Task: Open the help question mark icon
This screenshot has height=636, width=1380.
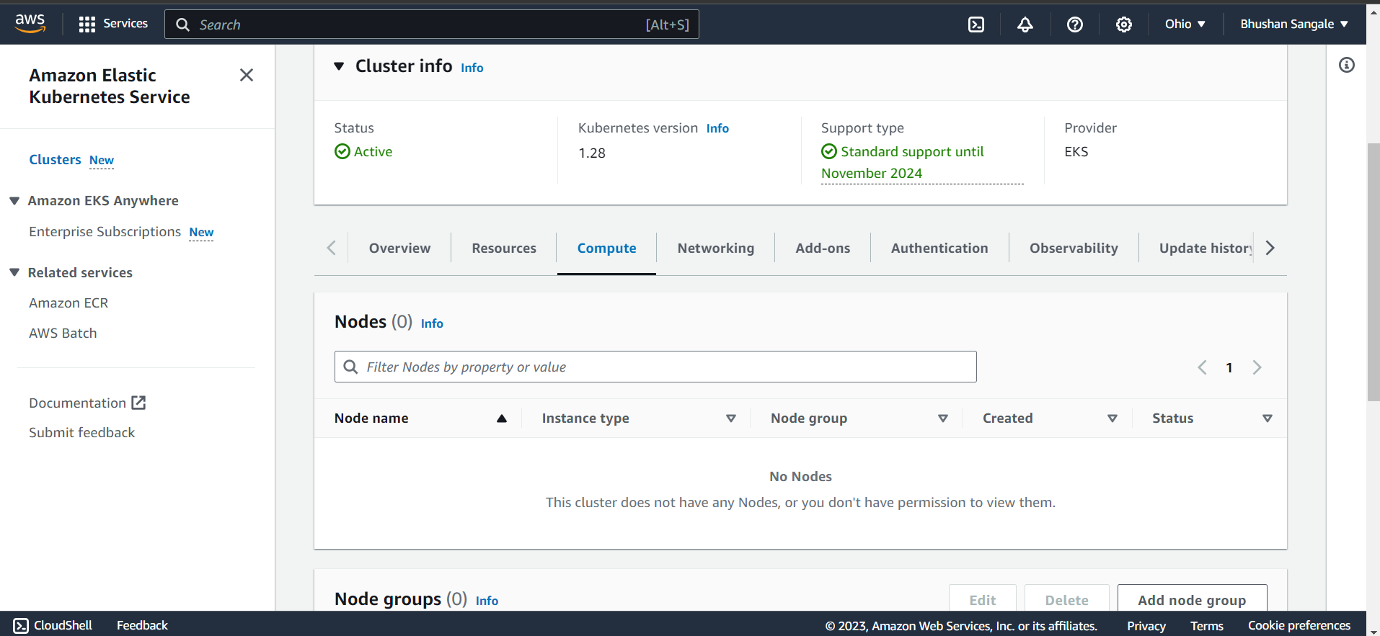Action: click(1075, 24)
